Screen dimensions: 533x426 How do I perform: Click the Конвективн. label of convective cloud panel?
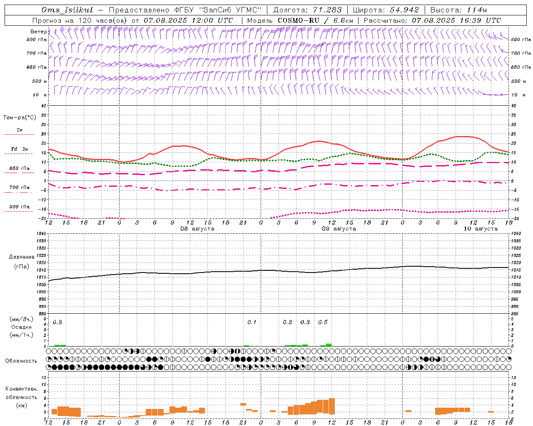[22, 389]
